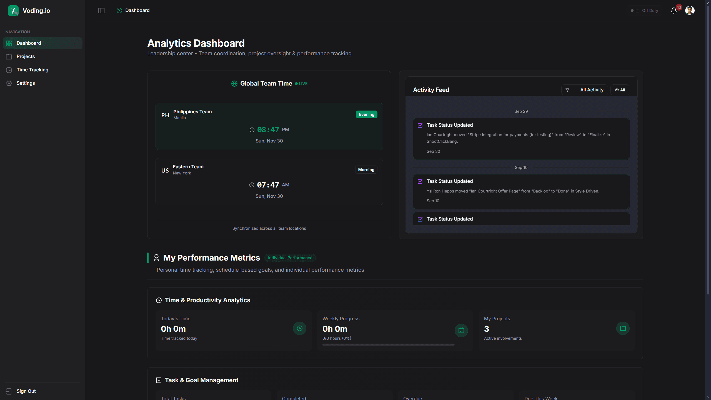Click the task icon on Stripe Integration entry

pyautogui.click(x=420, y=125)
